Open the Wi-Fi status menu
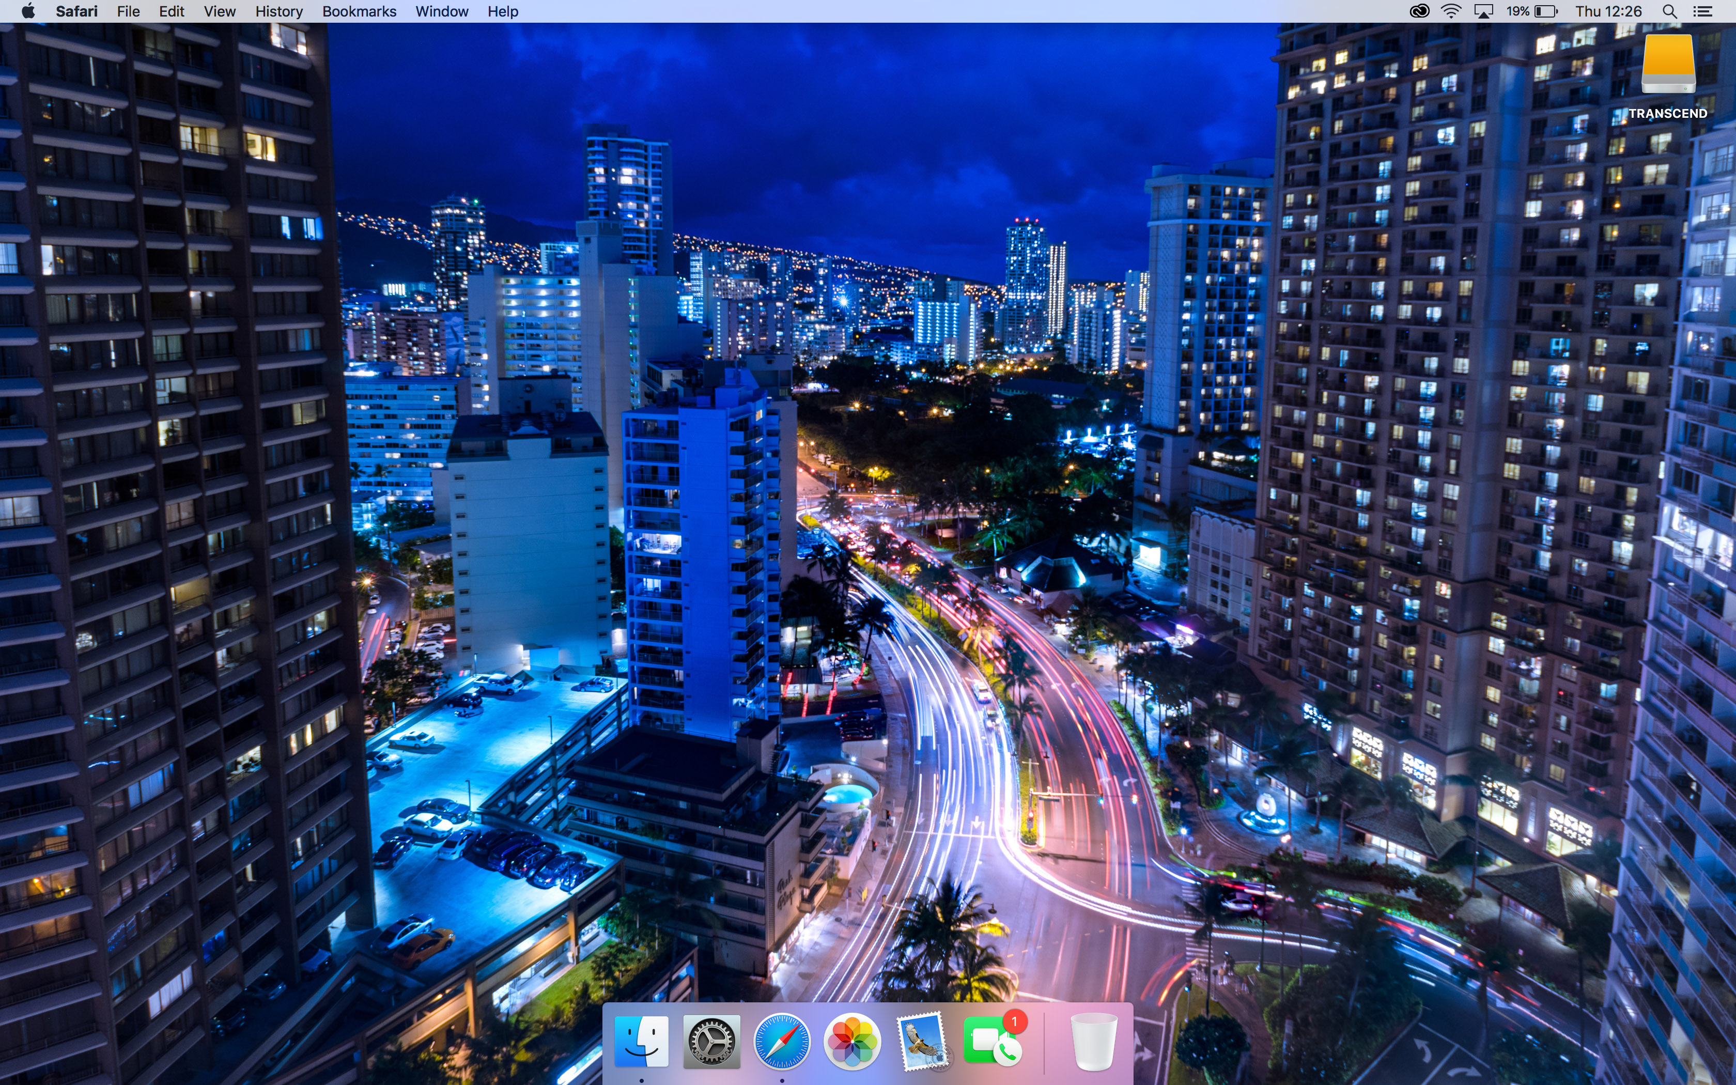1736x1085 pixels. point(1450,11)
